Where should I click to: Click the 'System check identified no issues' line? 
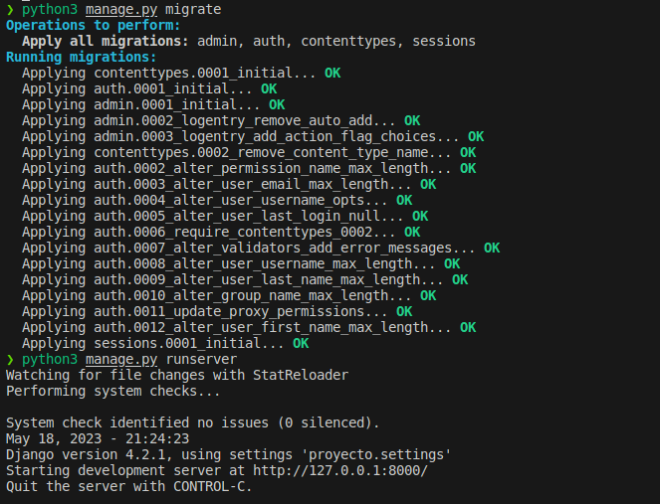click(193, 422)
